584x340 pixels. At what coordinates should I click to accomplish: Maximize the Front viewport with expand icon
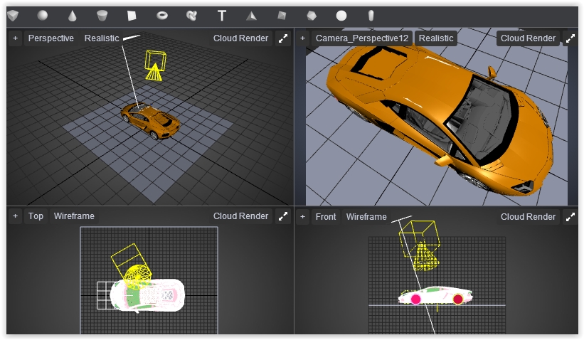point(570,216)
